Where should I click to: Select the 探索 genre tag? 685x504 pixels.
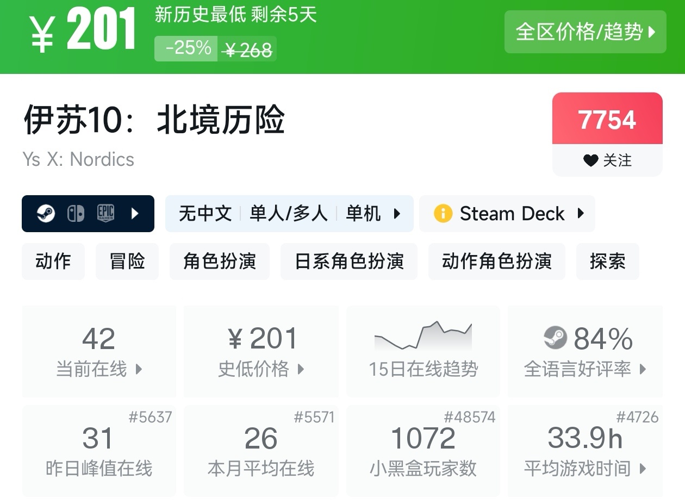607,262
